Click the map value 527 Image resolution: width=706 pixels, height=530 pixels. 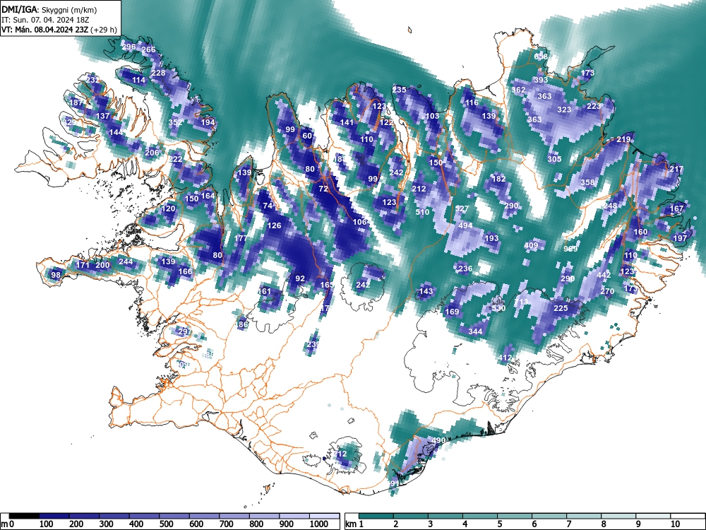(x=462, y=208)
